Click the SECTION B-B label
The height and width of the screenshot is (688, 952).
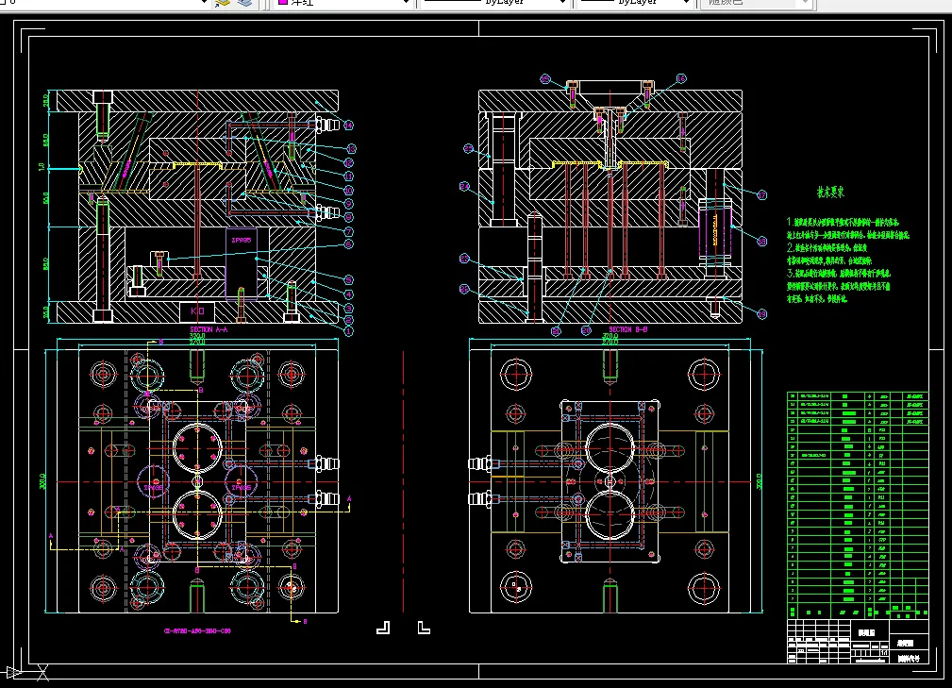[x=628, y=329]
